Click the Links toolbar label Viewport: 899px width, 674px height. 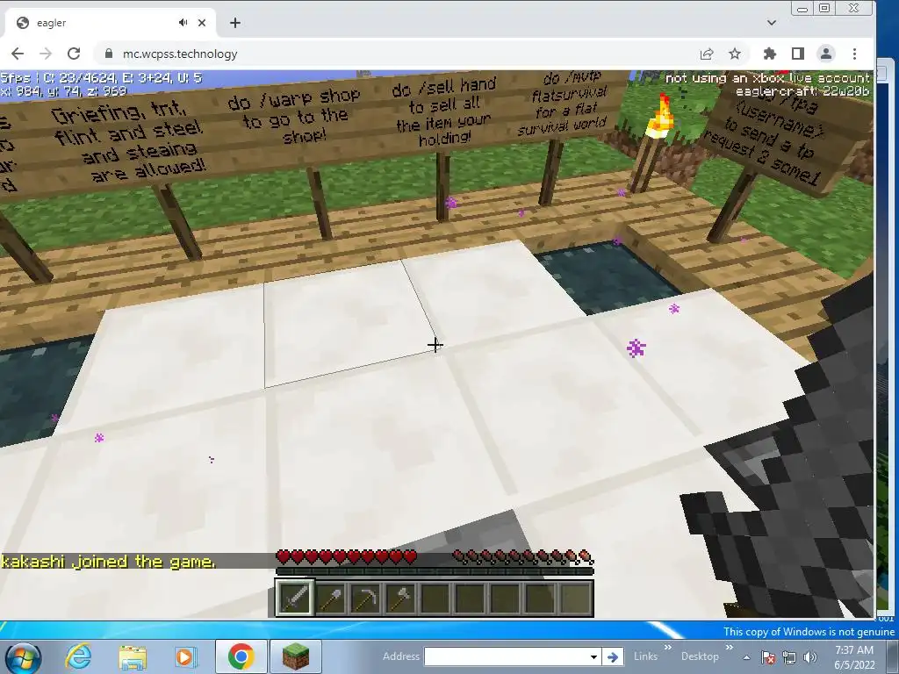coord(645,656)
